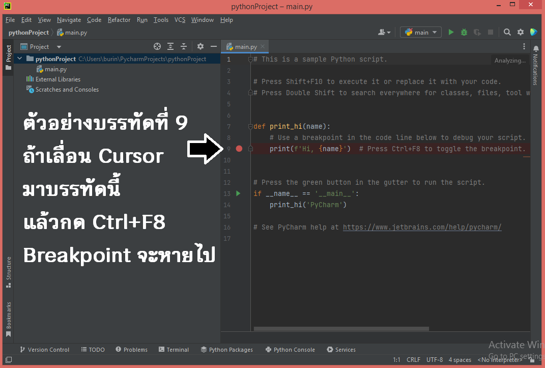Click the stop button in run toolbar

tap(491, 32)
